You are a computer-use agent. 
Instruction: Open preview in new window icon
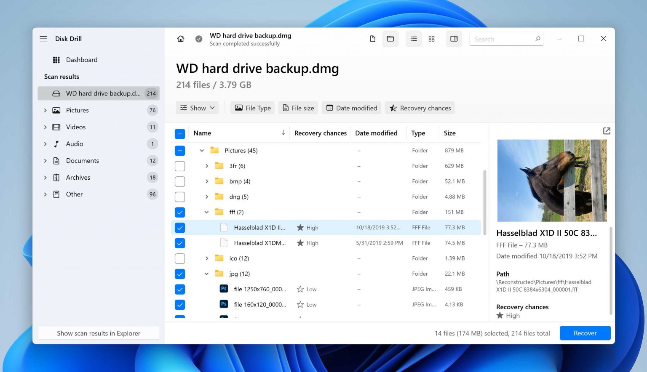coord(606,131)
